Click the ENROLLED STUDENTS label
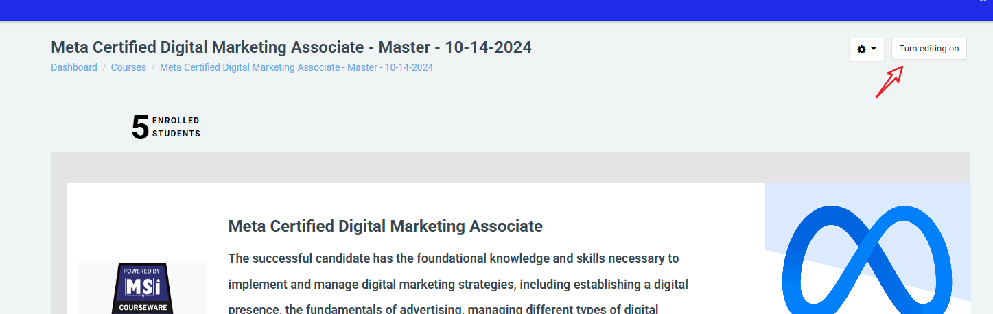This screenshot has width=993, height=314. (x=176, y=127)
